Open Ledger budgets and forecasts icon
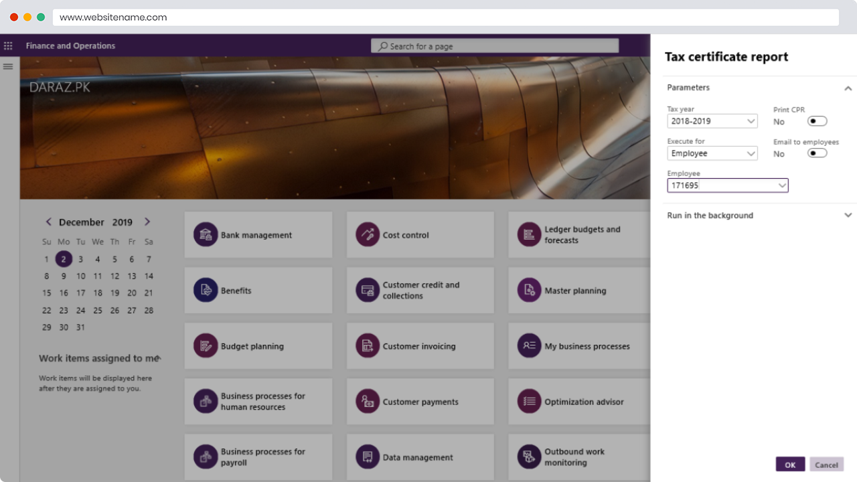The height and width of the screenshot is (482, 857). (x=530, y=235)
